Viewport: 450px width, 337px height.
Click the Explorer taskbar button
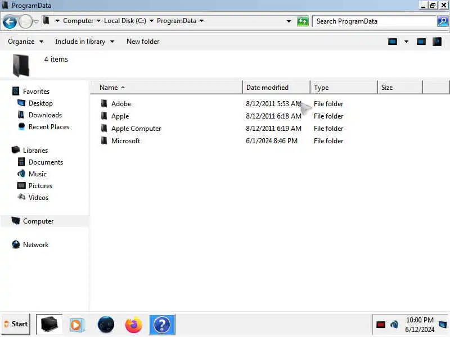coord(49,325)
